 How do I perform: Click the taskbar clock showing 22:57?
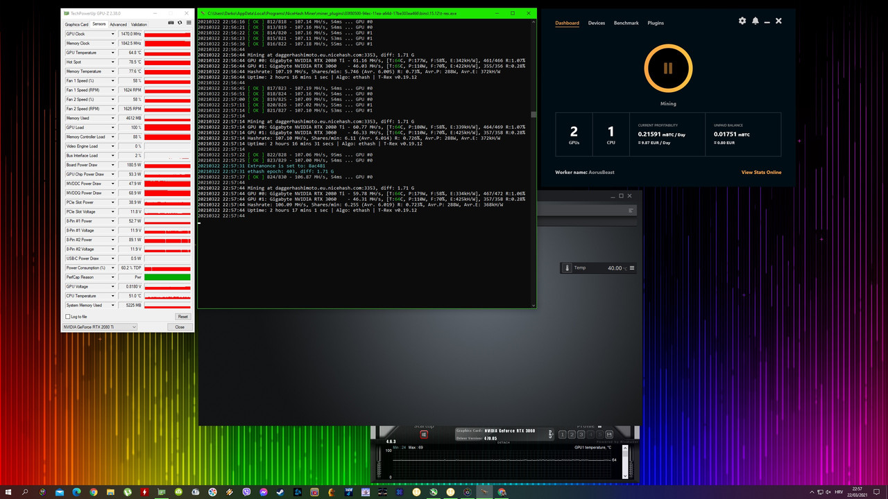[x=857, y=492]
